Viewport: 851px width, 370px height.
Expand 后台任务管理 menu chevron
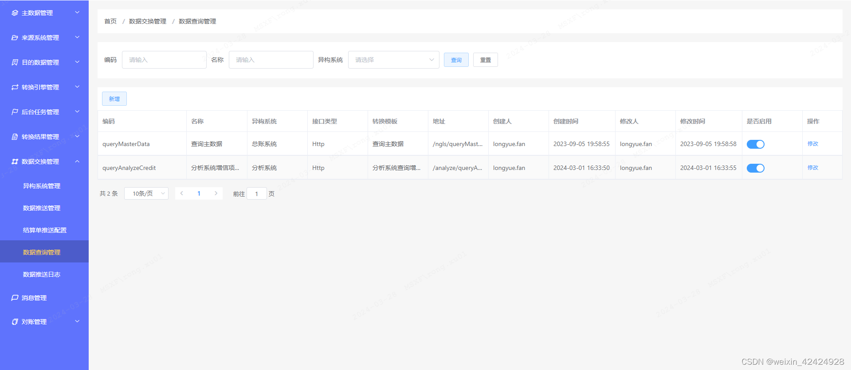[77, 112]
